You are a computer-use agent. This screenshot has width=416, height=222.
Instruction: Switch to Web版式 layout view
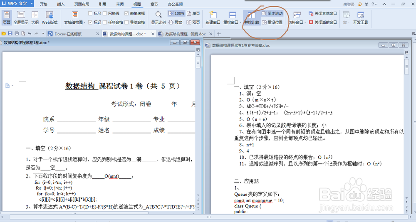coord(50,17)
